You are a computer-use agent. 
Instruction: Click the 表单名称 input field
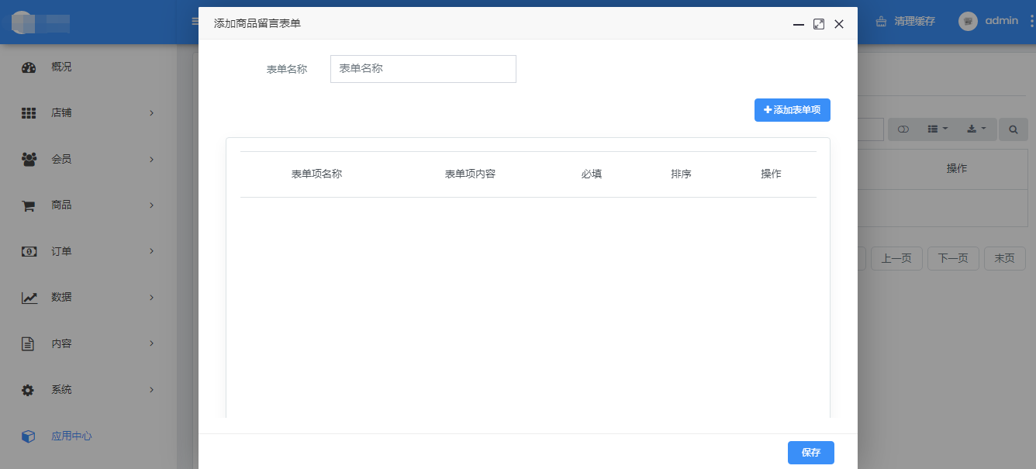tap(423, 69)
